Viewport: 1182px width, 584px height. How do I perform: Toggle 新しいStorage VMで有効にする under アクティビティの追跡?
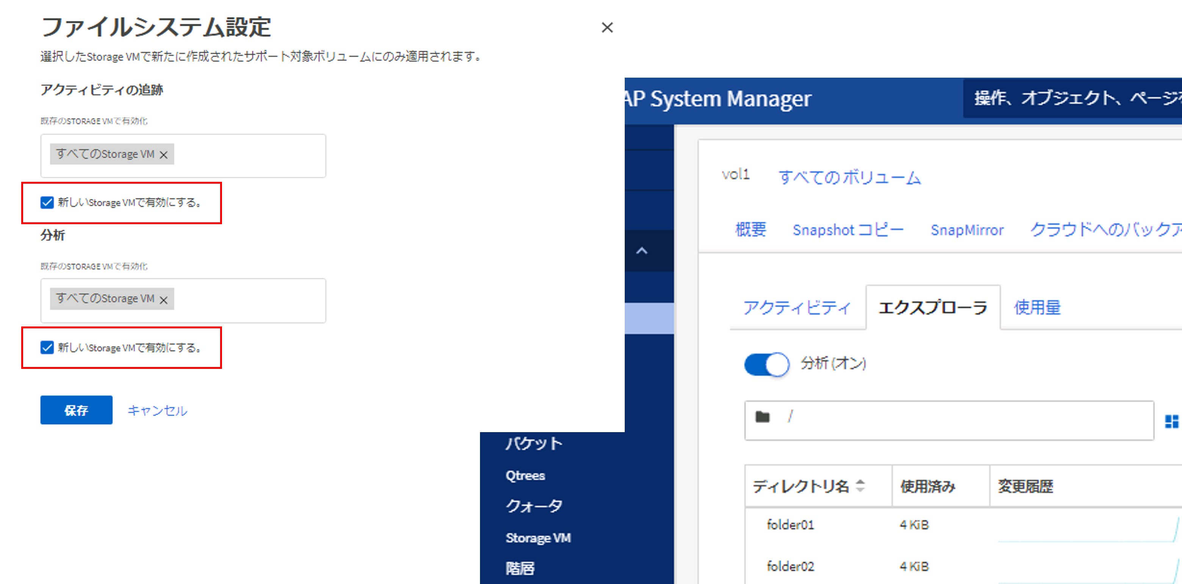(47, 202)
